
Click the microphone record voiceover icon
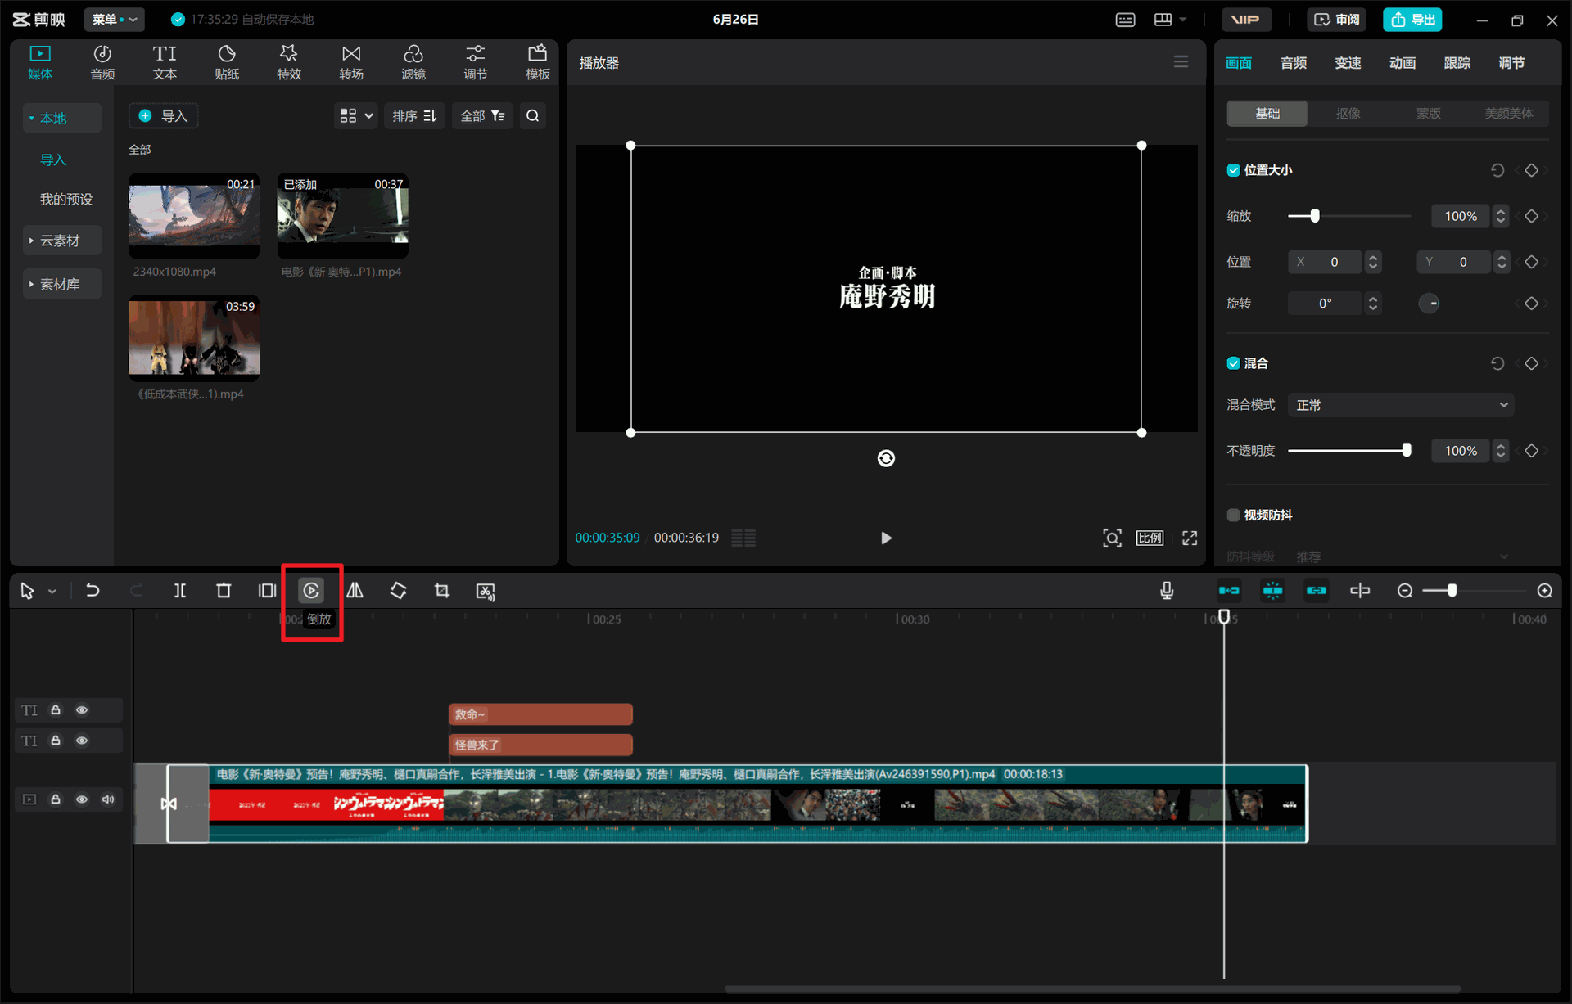click(x=1167, y=590)
